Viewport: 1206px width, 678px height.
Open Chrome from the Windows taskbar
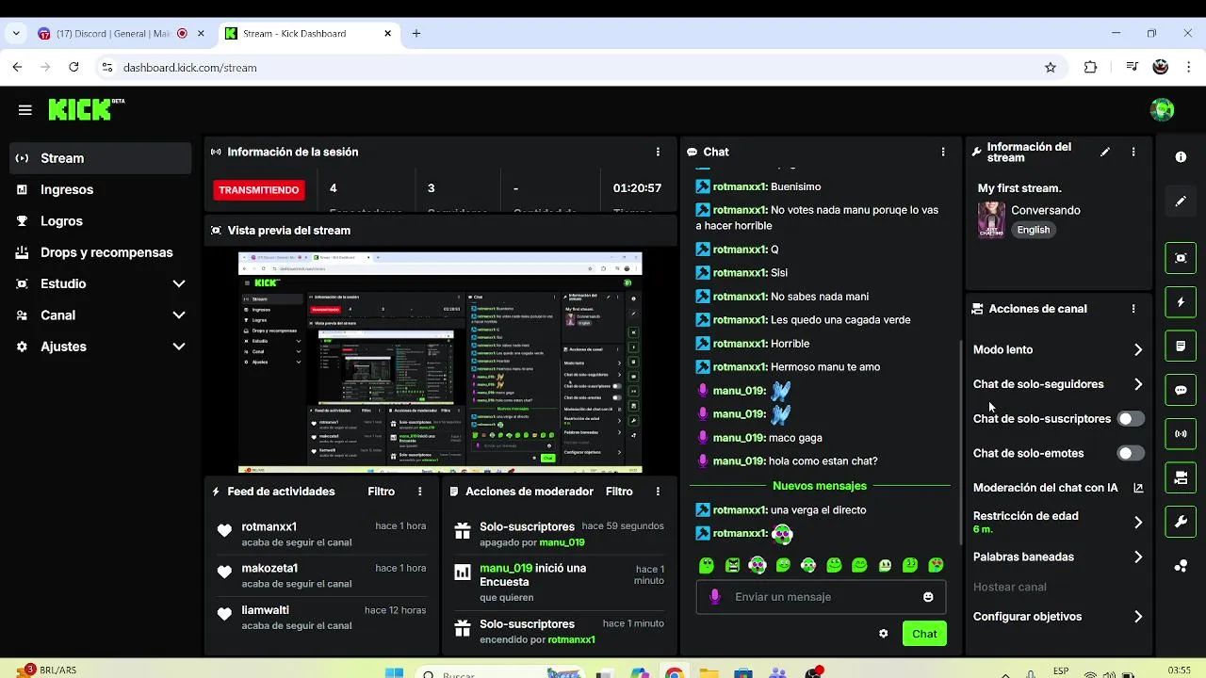(674, 674)
